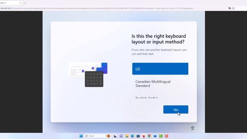Viewport: 247px width, 139px height.
Task: Switch to Firefox in the taskbar
Action: [x=144, y=136]
